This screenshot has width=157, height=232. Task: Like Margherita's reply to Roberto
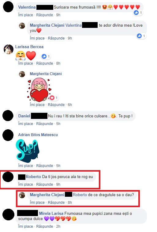pos(37,202)
